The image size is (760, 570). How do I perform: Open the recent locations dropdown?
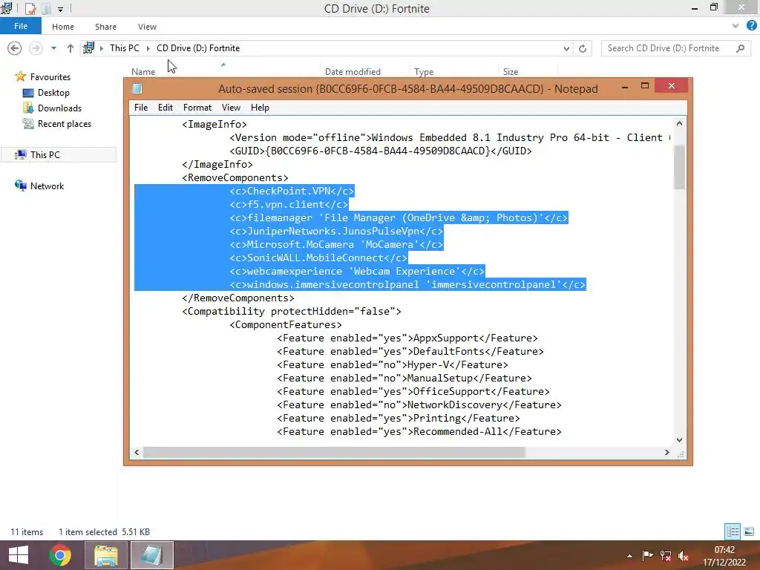[53, 48]
